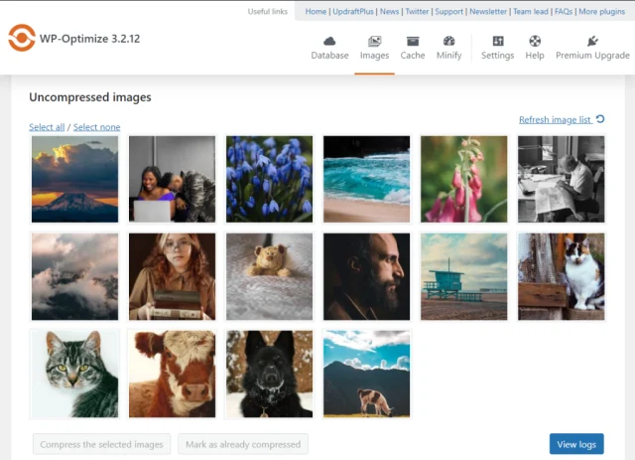Click the Select all link
The height and width of the screenshot is (460, 635).
tap(47, 127)
